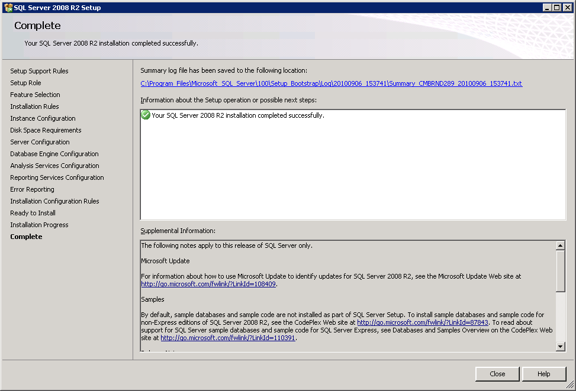Click the Supplemental Information scrollbar thumb
Image resolution: width=576 pixels, height=391 pixels.
tap(560, 271)
